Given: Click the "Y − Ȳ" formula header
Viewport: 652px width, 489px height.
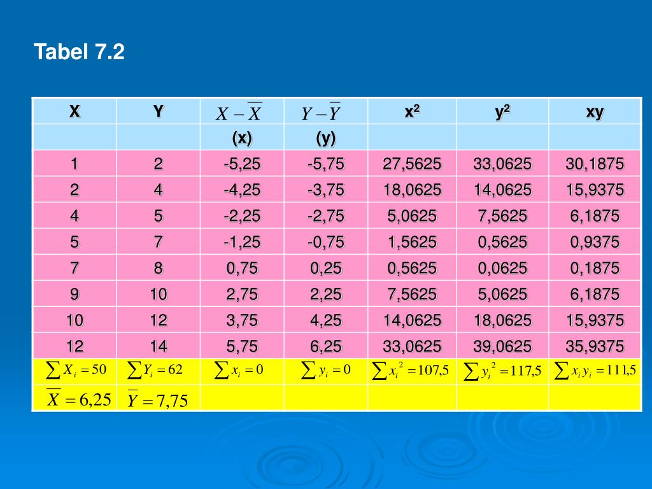Looking at the screenshot, I should [x=321, y=112].
